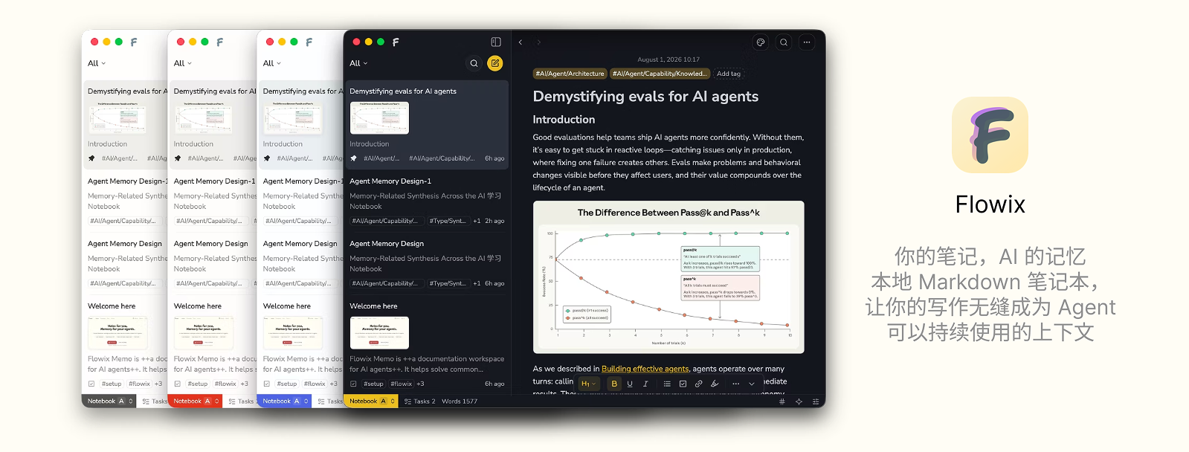This screenshot has height=452, width=1189.
Task: Open search in the editor top bar
Action: click(784, 42)
